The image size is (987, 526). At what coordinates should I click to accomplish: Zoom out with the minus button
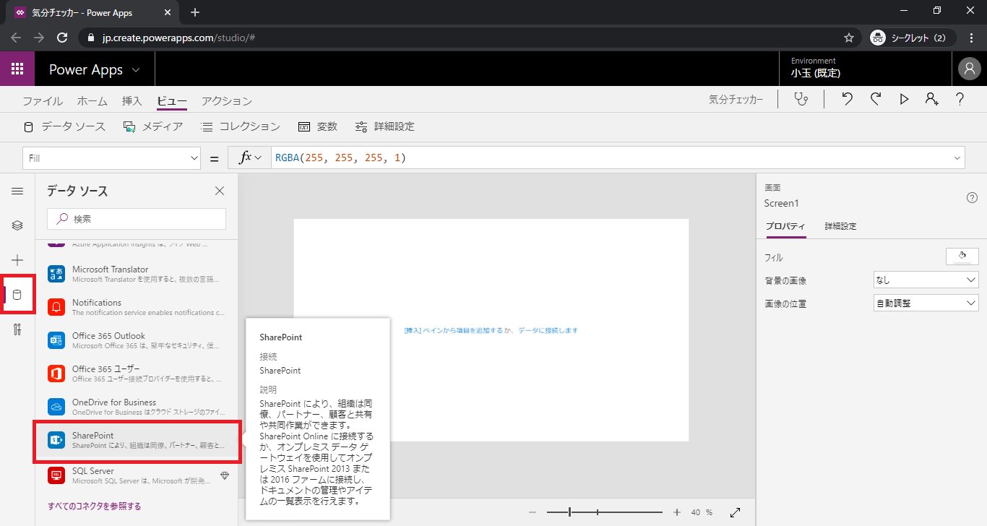pos(533,512)
